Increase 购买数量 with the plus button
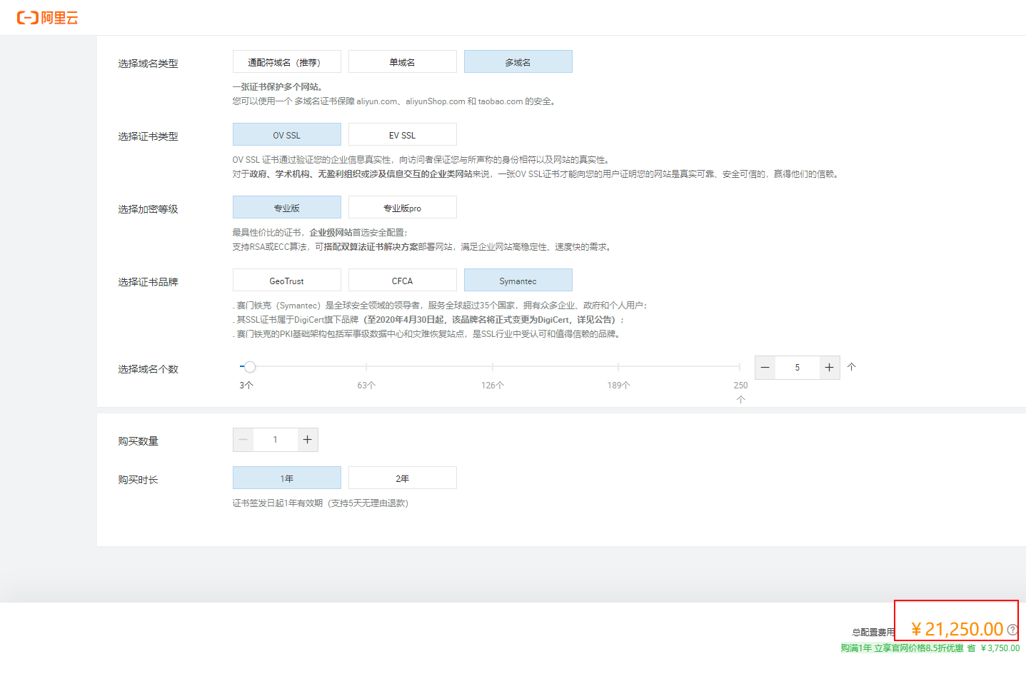The width and height of the screenshot is (1026, 674). click(x=307, y=440)
